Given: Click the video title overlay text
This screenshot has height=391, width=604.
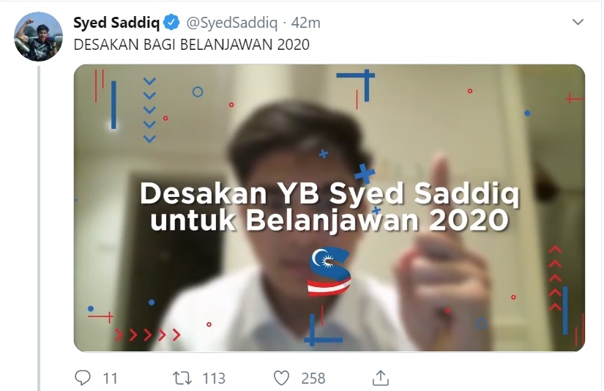Looking at the screenshot, I should pyautogui.click(x=329, y=206).
